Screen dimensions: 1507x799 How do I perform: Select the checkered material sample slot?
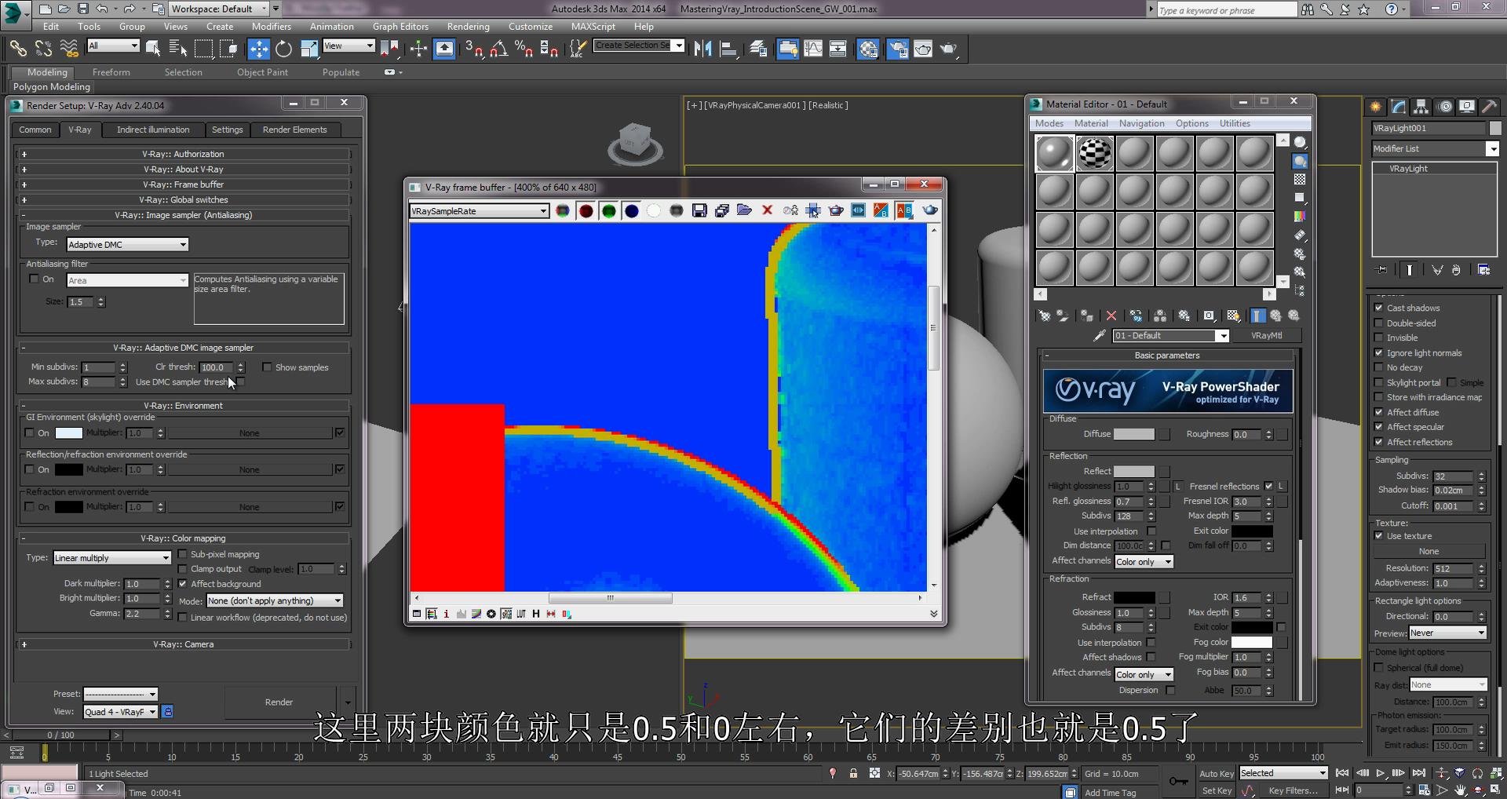pyautogui.click(x=1094, y=153)
